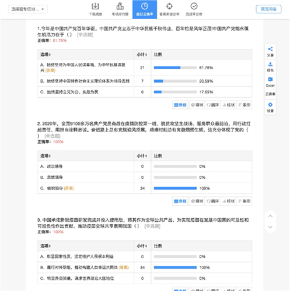The image size is (290, 291).
Task: Click question 2 option C. 组织领导 answer row
Action: (x=145, y=188)
